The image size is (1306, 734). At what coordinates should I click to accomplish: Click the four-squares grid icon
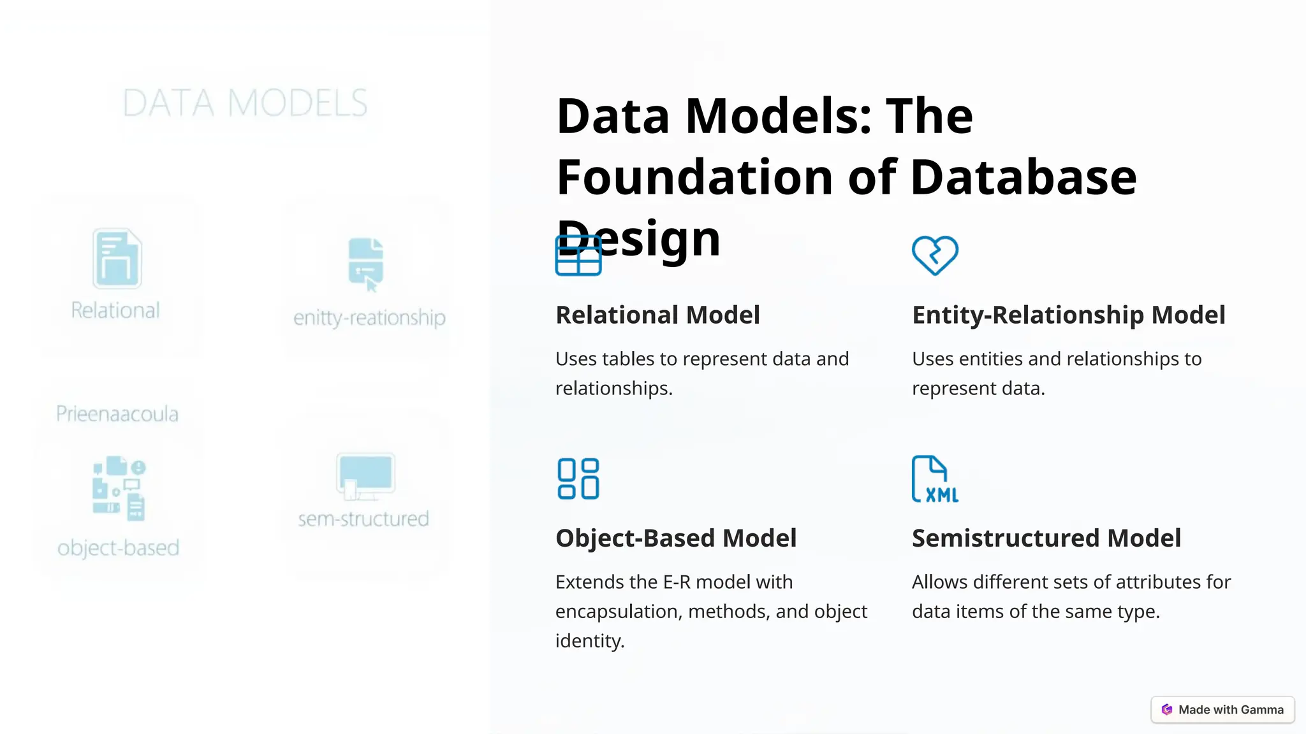[578, 479]
